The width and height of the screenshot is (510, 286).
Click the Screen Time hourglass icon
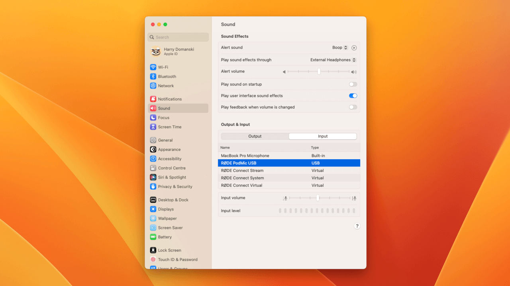[x=153, y=127]
